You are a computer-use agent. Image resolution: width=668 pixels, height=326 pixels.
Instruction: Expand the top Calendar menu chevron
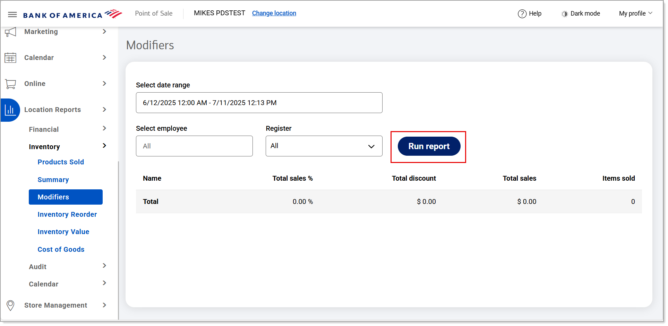point(104,58)
